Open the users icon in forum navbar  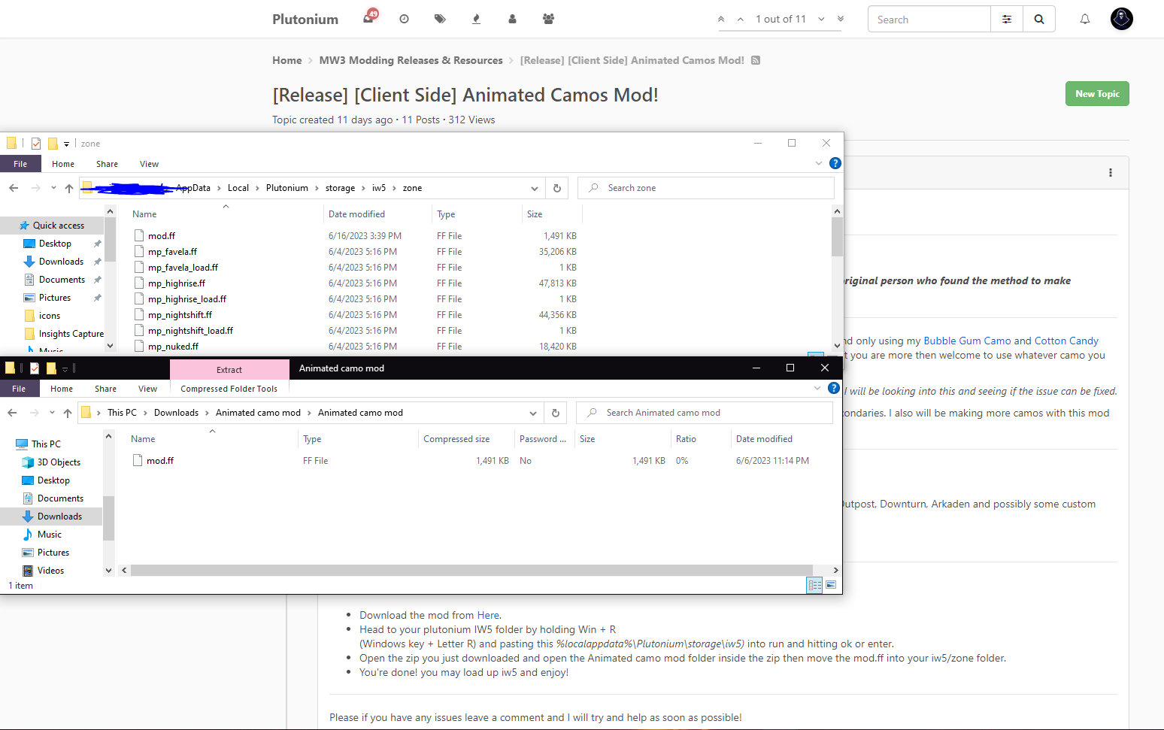click(512, 19)
